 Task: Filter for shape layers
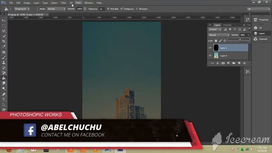(x=240, y=29)
